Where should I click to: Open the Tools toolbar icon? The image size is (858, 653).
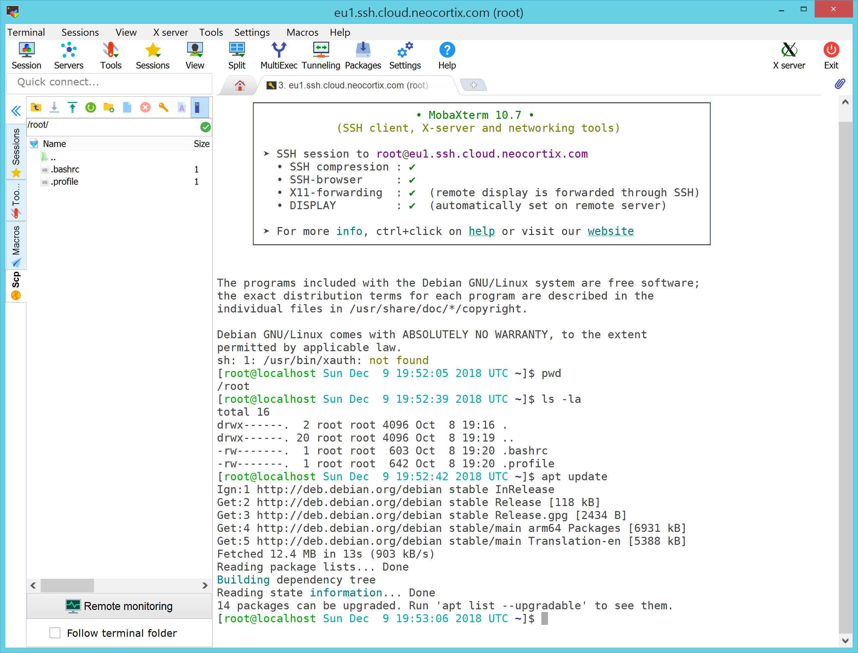pyautogui.click(x=111, y=56)
